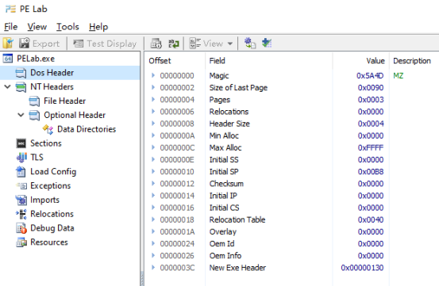Open the Tools menu
This screenshot has width=439, height=286.
[x=67, y=27]
